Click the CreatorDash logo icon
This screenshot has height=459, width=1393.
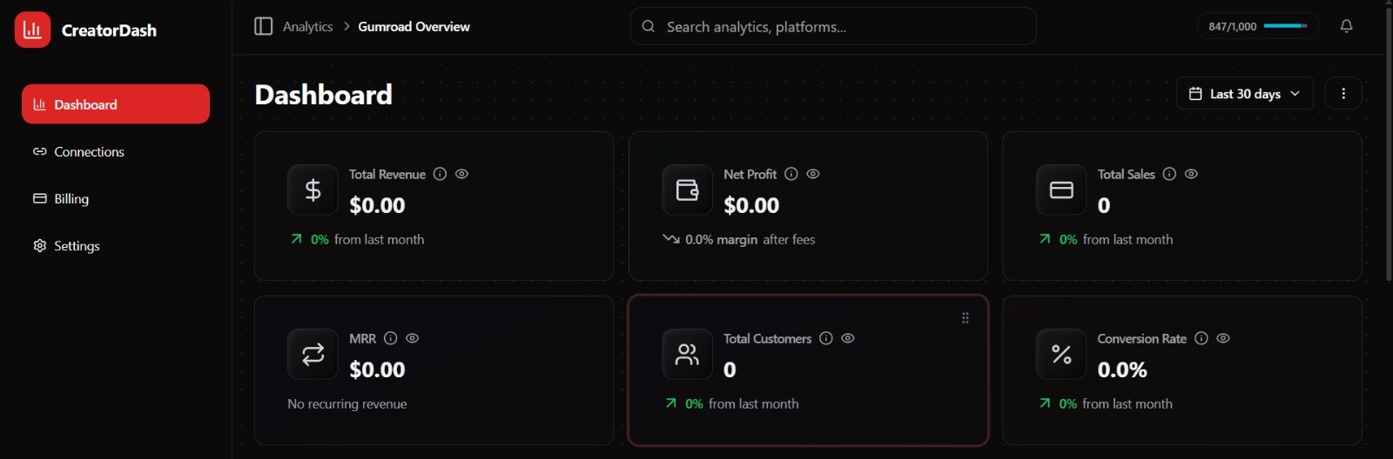[x=32, y=30]
